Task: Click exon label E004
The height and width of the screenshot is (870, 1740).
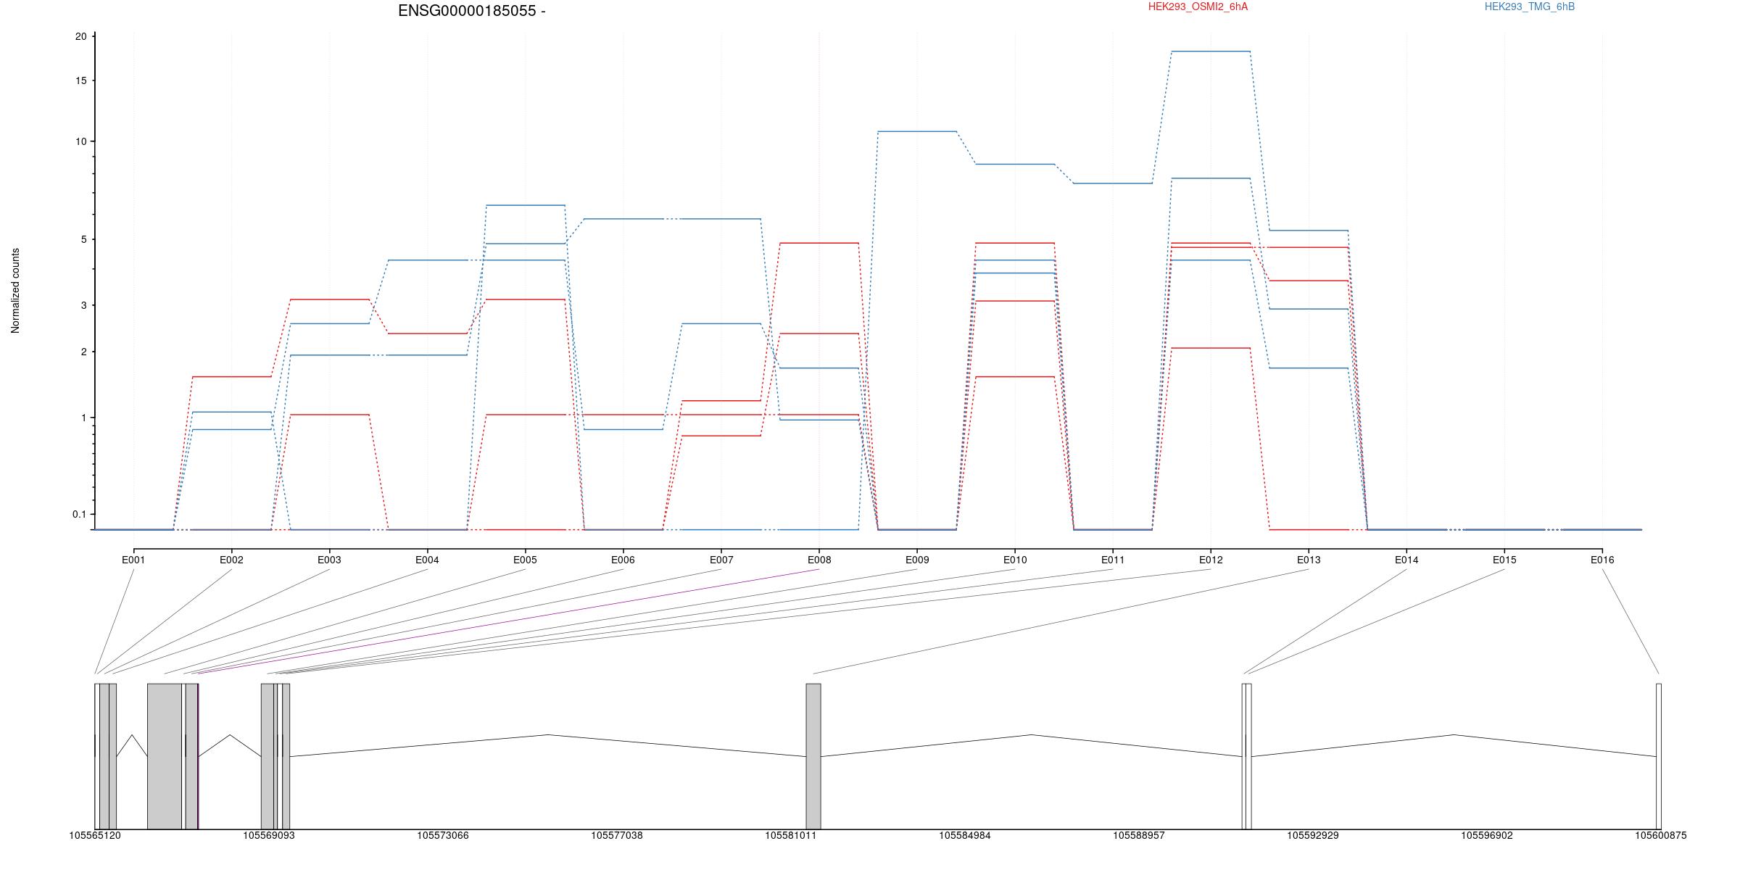Action: coord(427,560)
